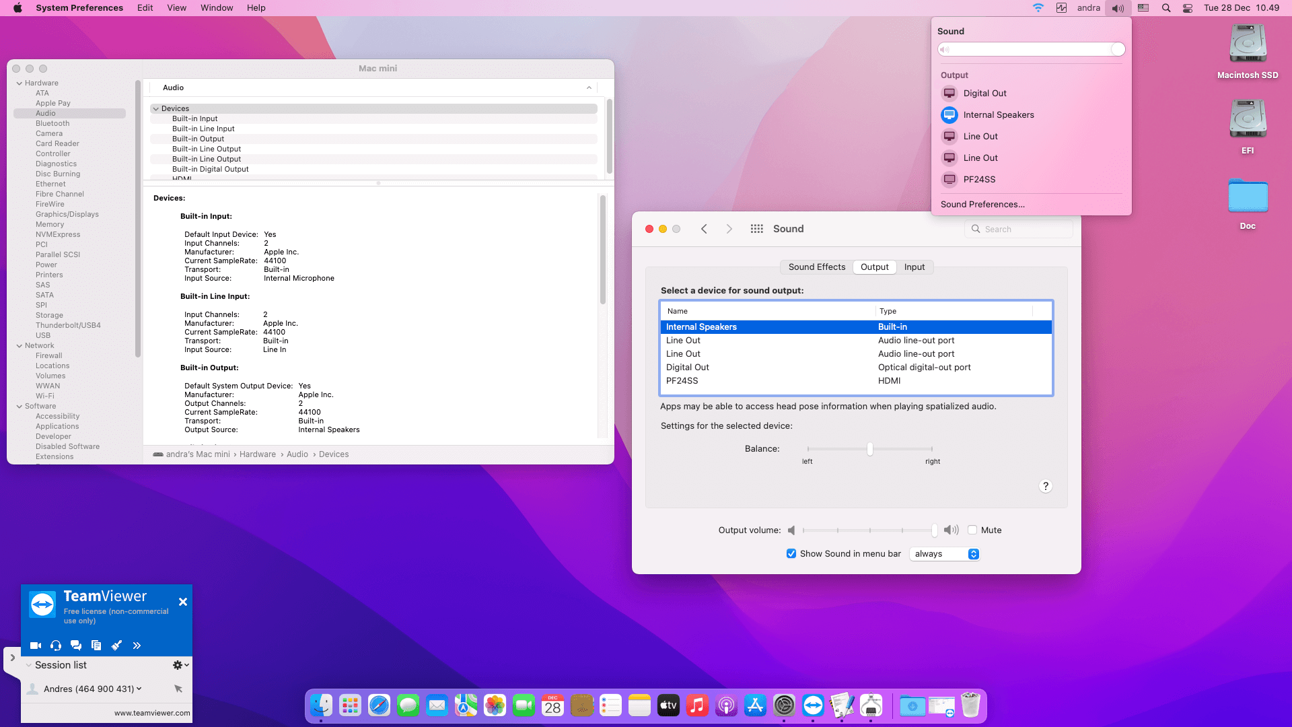Enable the Mute checkbox

coord(972,530)
